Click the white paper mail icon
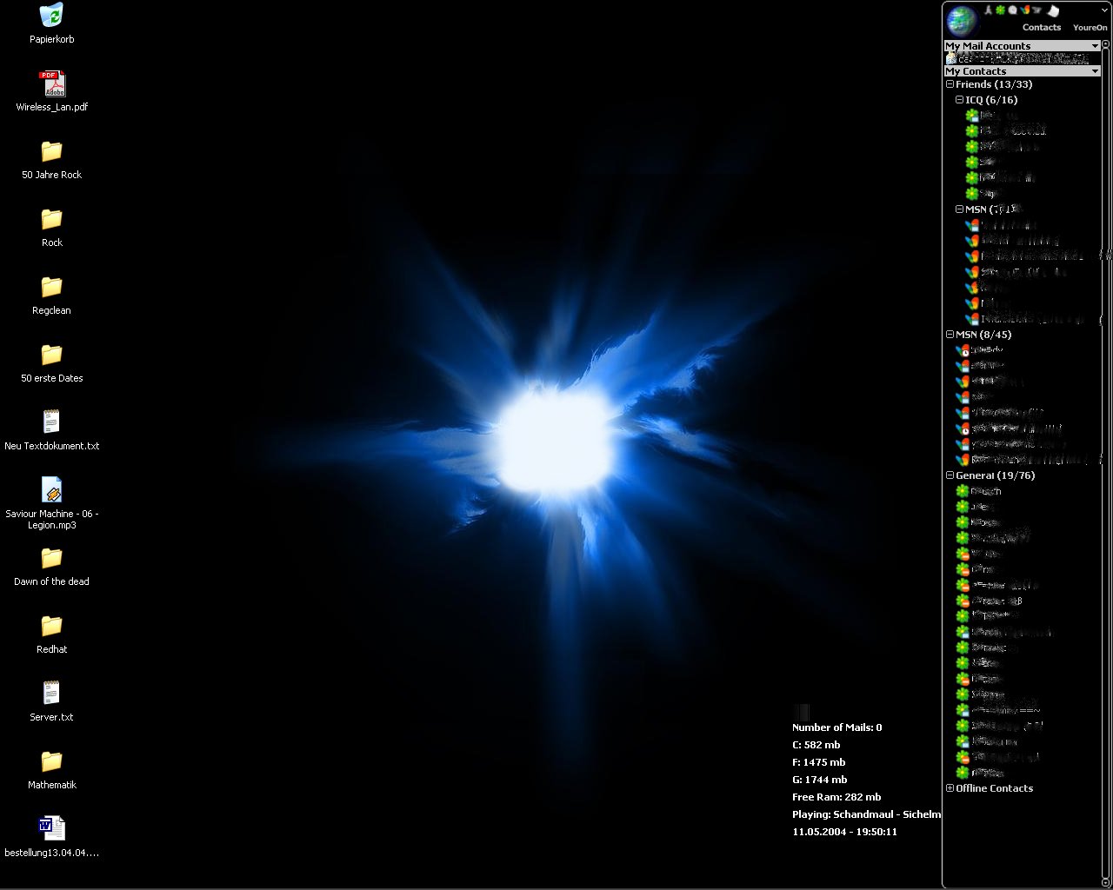This screenshot has height=890, width=1113. pos(1053,10)
